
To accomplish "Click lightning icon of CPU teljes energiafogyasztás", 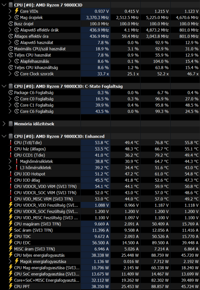I will (11, 255).
